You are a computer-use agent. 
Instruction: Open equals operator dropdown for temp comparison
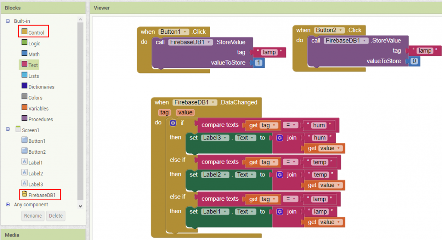290,162
